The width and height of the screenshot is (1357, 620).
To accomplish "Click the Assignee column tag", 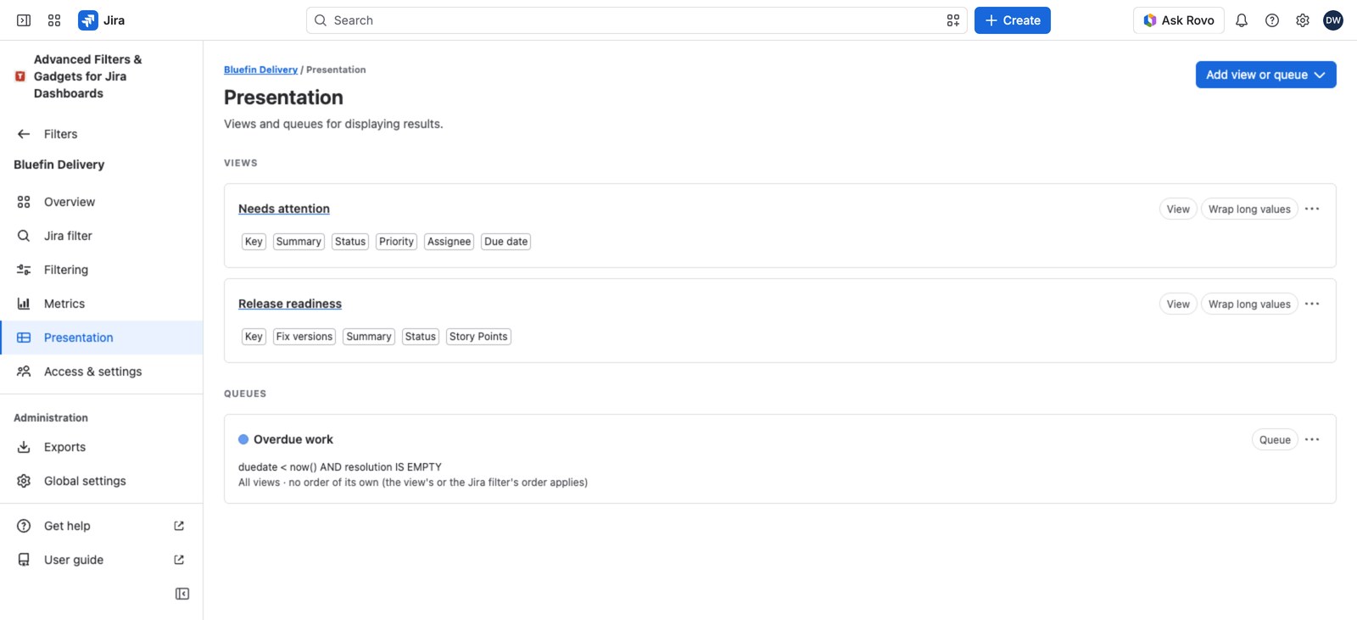I will pyautogui.click(x=449, y=242).
